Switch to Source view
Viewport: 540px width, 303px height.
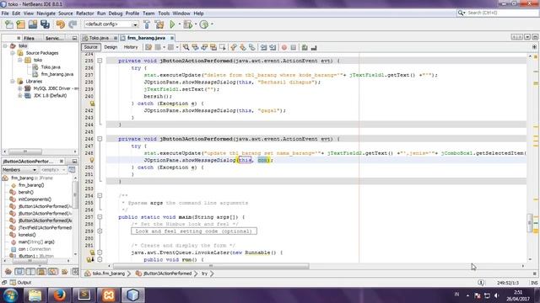click(90, 47)
